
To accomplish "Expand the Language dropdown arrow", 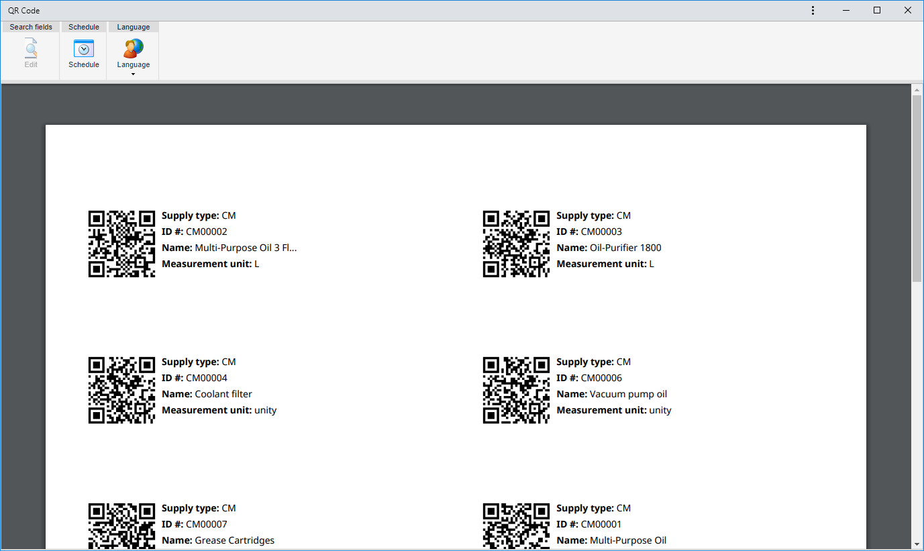I will click(133, 74).
